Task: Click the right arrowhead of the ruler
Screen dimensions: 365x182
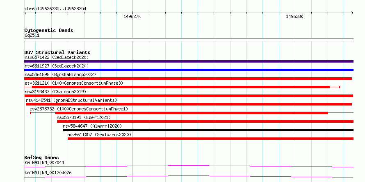Action: coord(352,13)
